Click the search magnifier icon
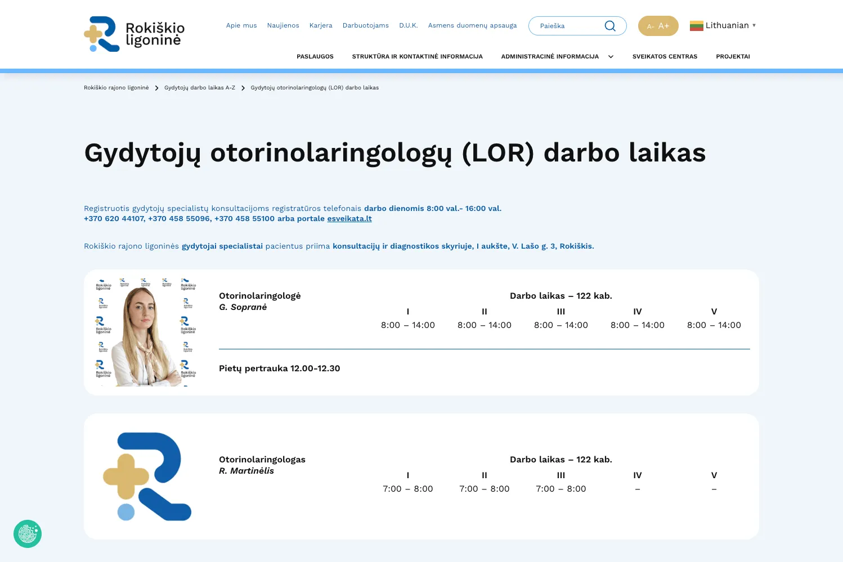 609,26
